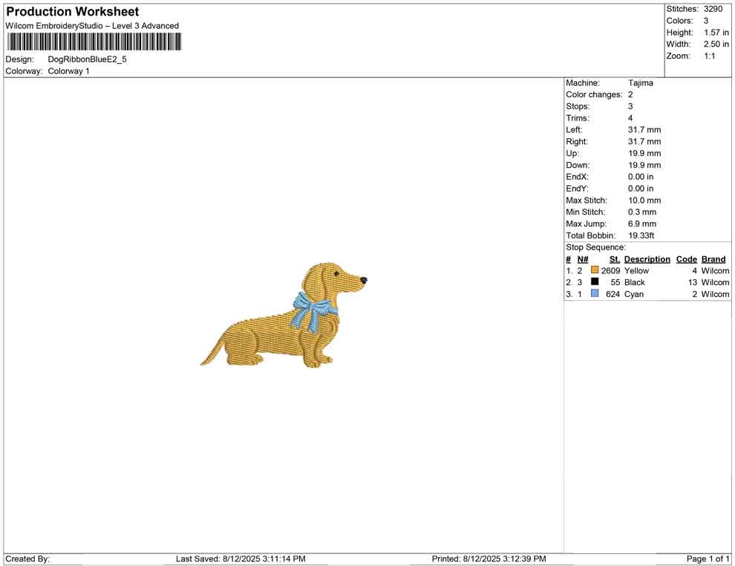Click the 'Left:' label
Viewport: 735px width, 566px height.
[x=574, y=130]
